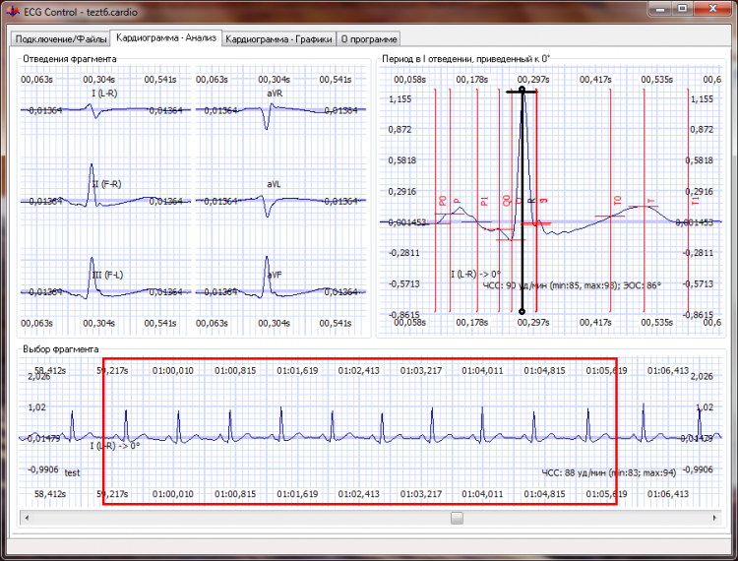Click the 0,872 left axis value in period chart
Screen dimensions: 738x561
click(400, 130)
